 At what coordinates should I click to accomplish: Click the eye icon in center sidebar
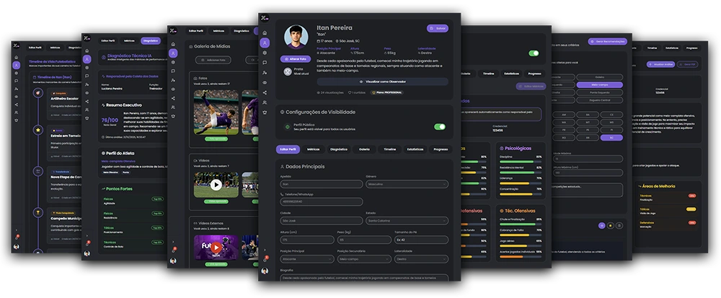tap(265, 83)
